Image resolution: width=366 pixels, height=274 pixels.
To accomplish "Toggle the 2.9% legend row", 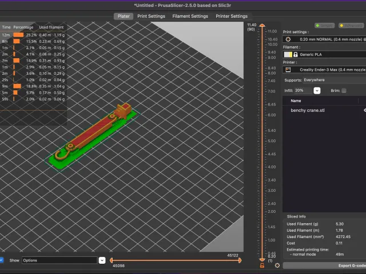I will click(33, 67).
